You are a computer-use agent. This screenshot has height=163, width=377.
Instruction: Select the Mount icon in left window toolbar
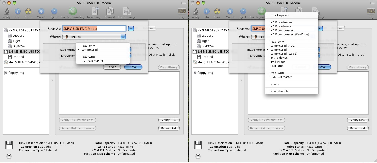(41, 11)
